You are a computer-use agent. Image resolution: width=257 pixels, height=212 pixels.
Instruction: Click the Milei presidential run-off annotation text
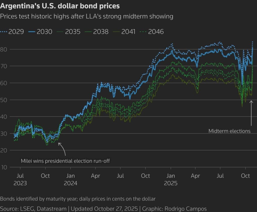pos(65,161)
